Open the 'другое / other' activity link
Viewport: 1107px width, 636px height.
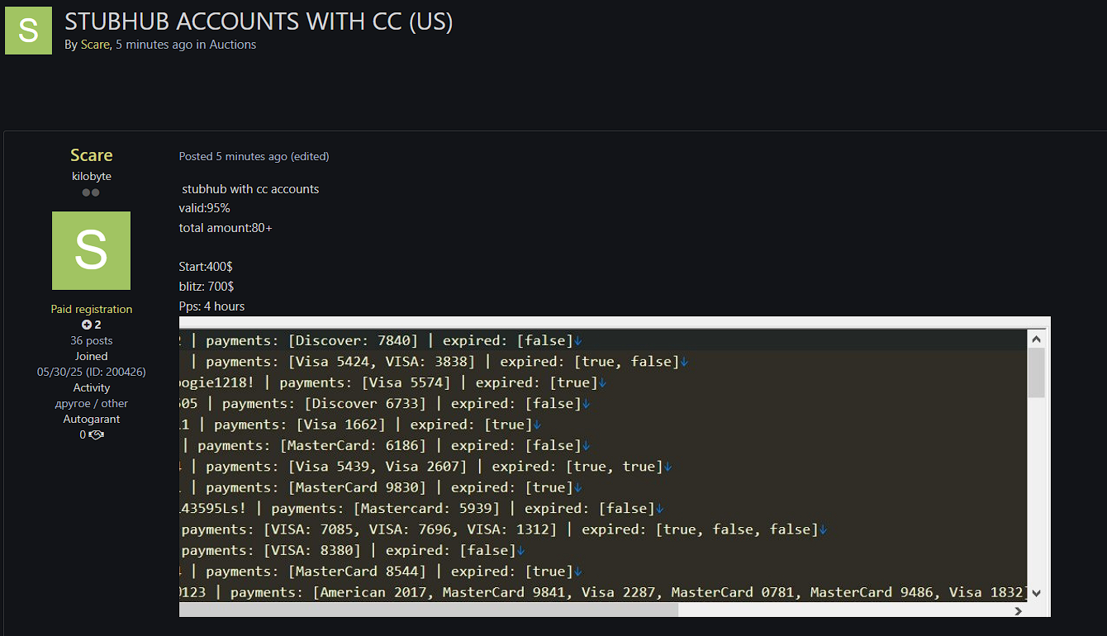coord(92,403)
